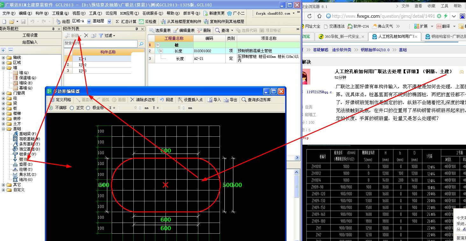Click 设置插入点 tool
The image size is (466, 241).
click(190, 100)
